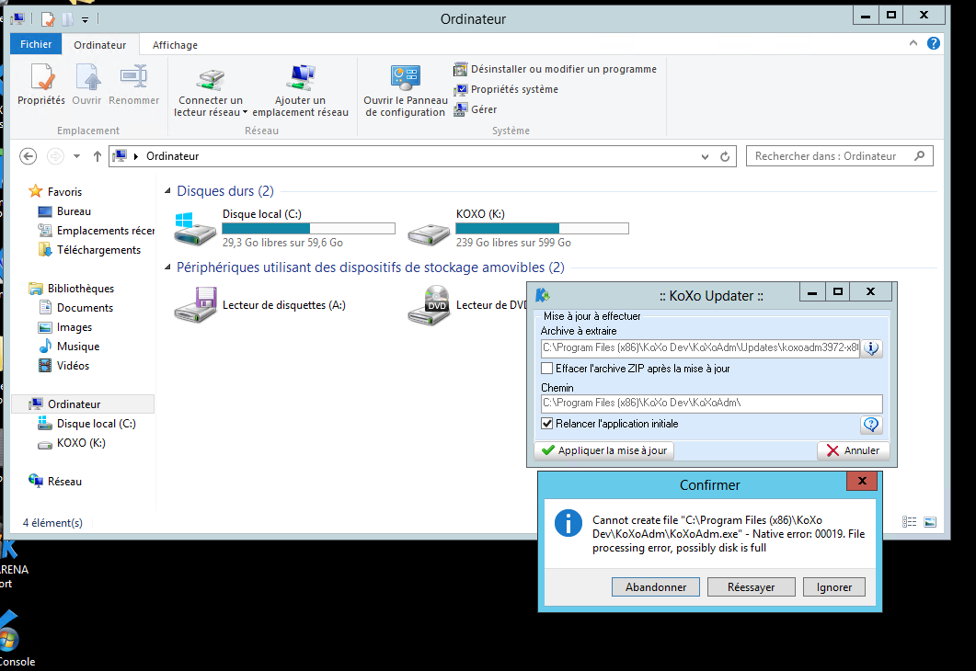
Task: Close the Confirmer dialog
Action: pos(862,481)
